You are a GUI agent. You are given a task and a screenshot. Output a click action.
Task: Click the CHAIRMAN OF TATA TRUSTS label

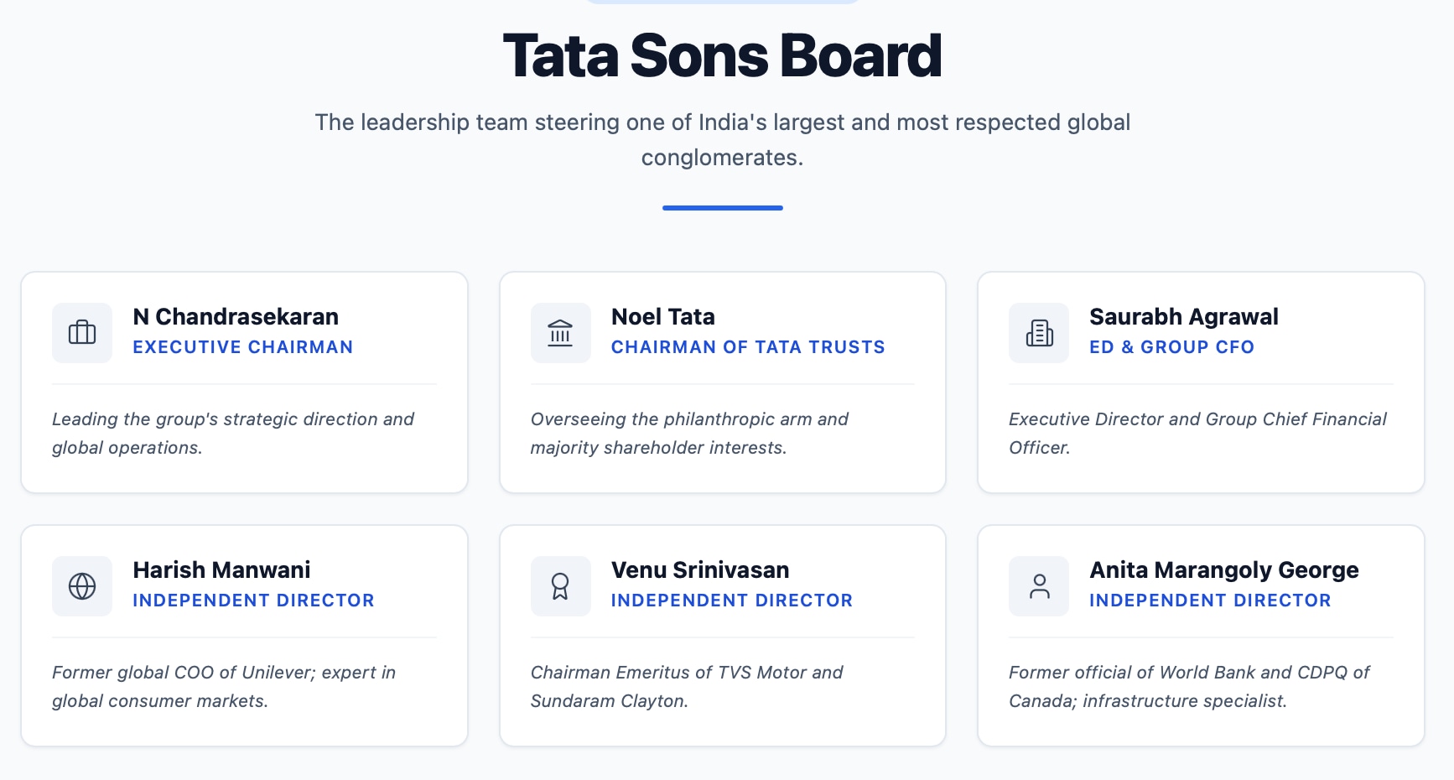coord(748,346)
